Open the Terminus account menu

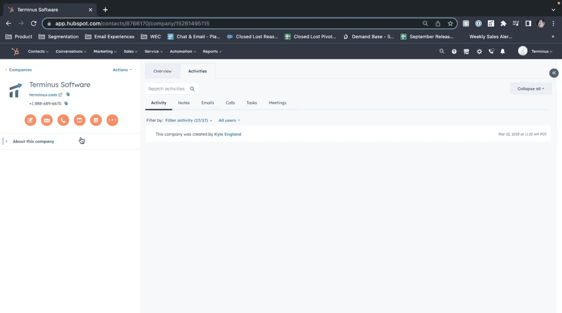point(535,51)
